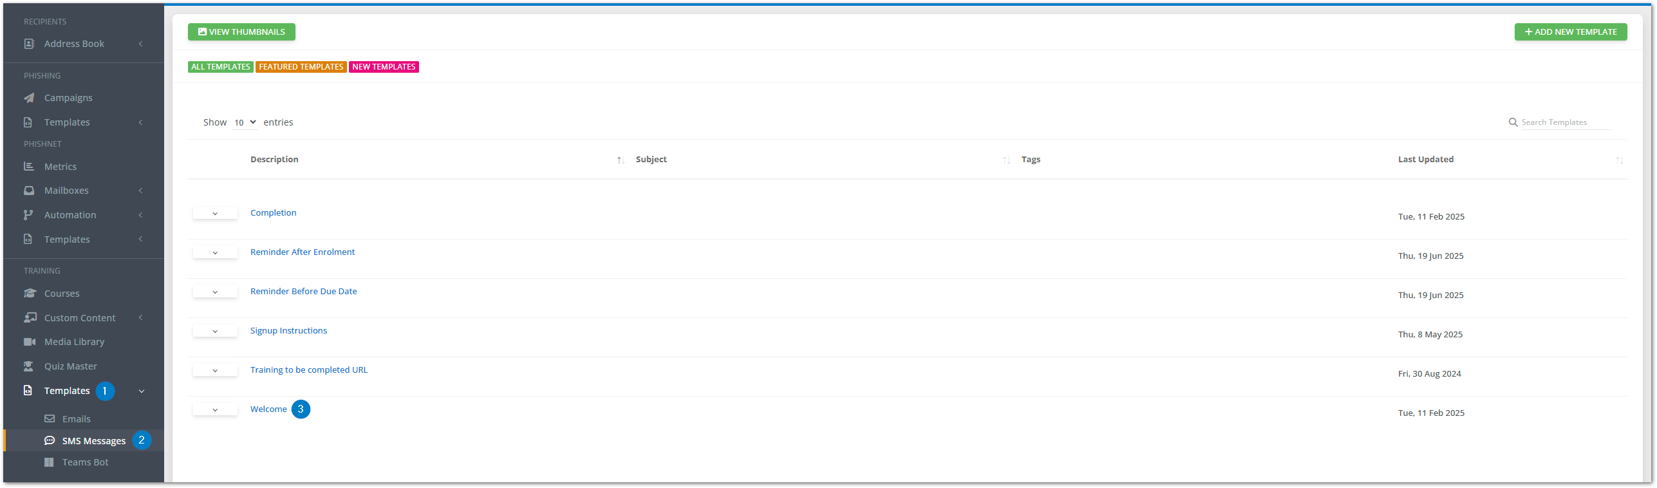Sort by Subject column arrow

click(1006, 160)
